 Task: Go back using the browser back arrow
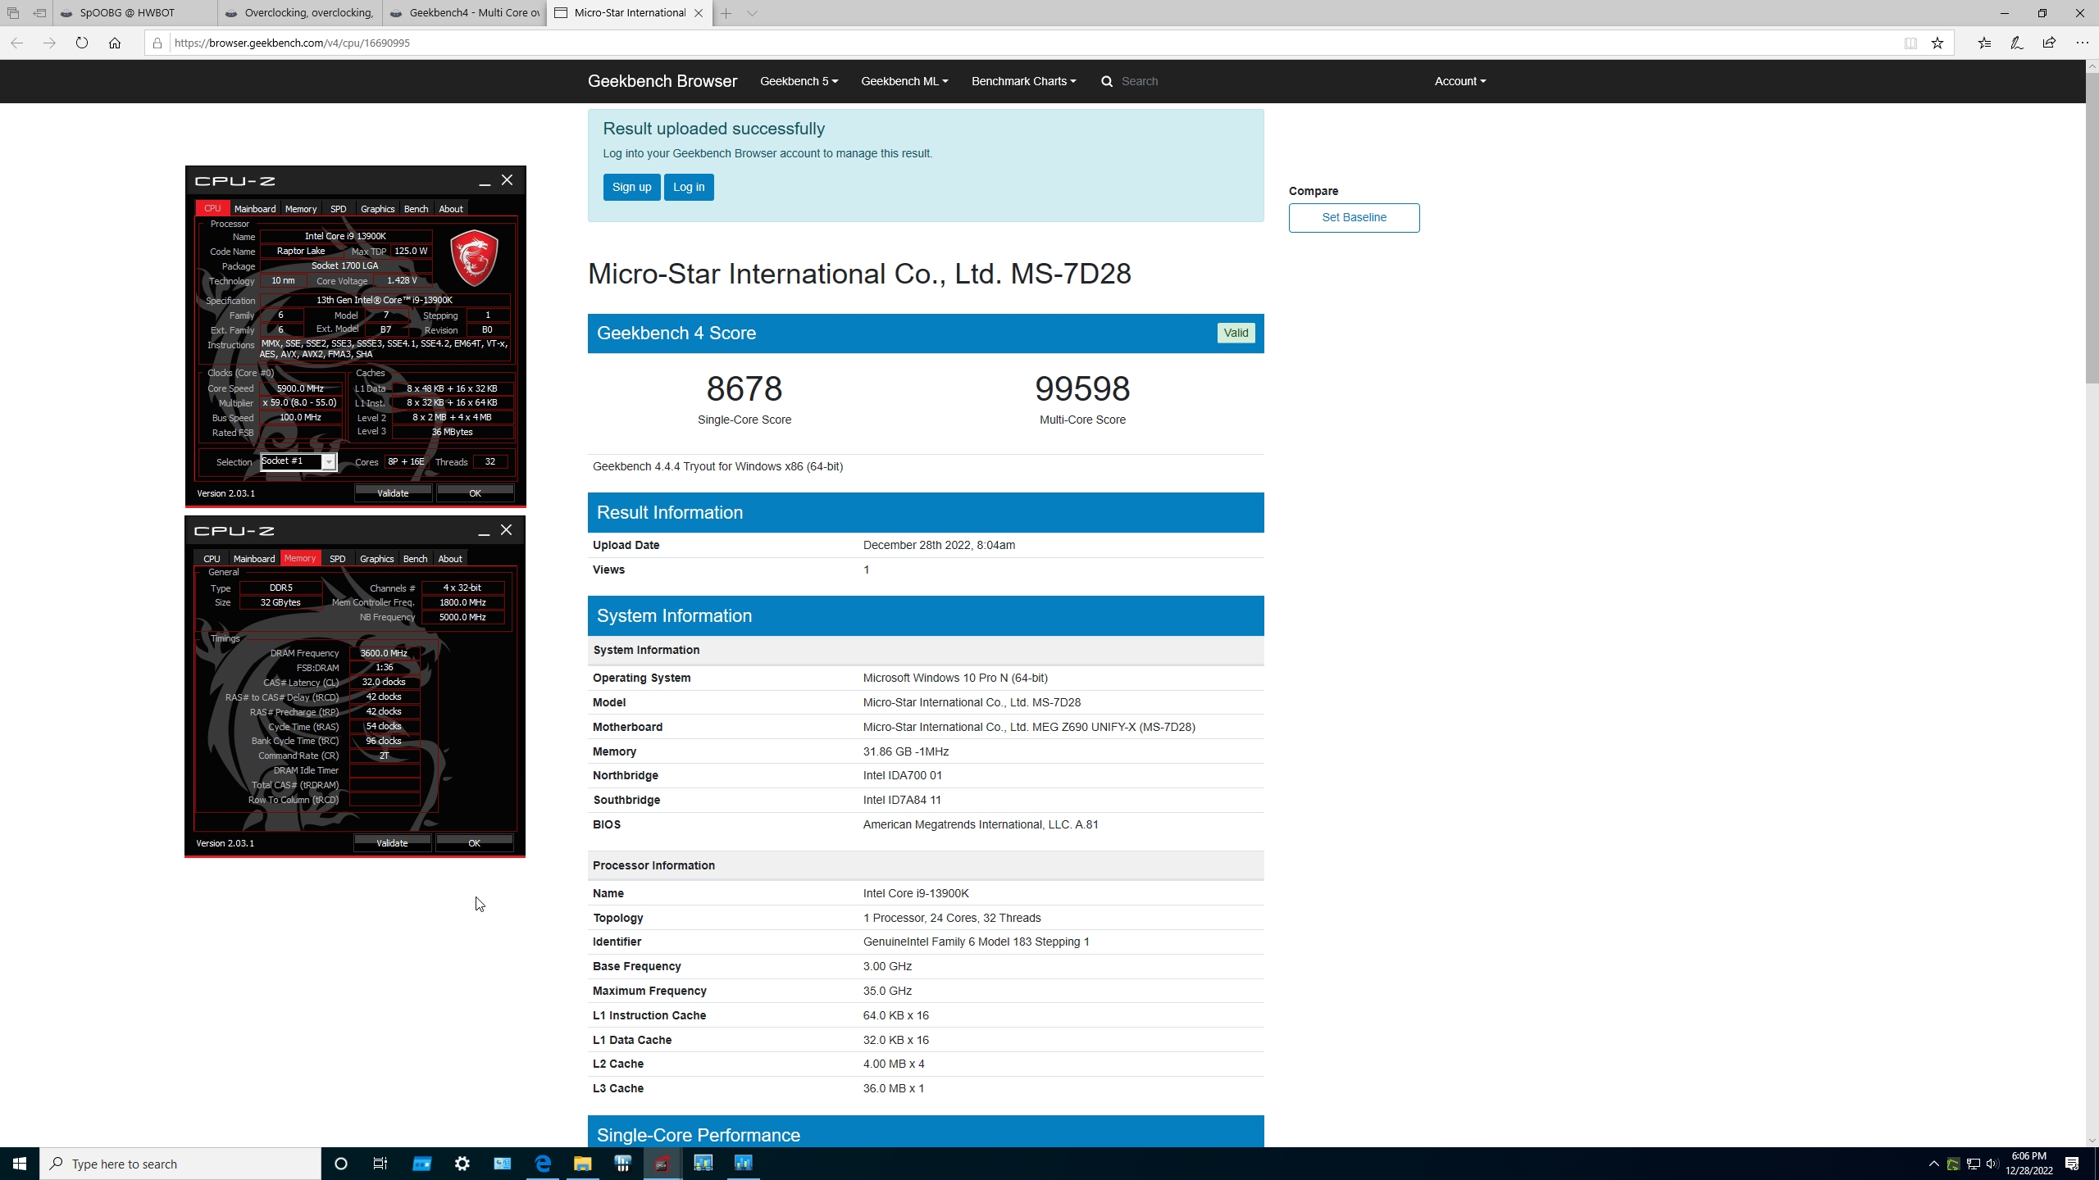point(17,43)
